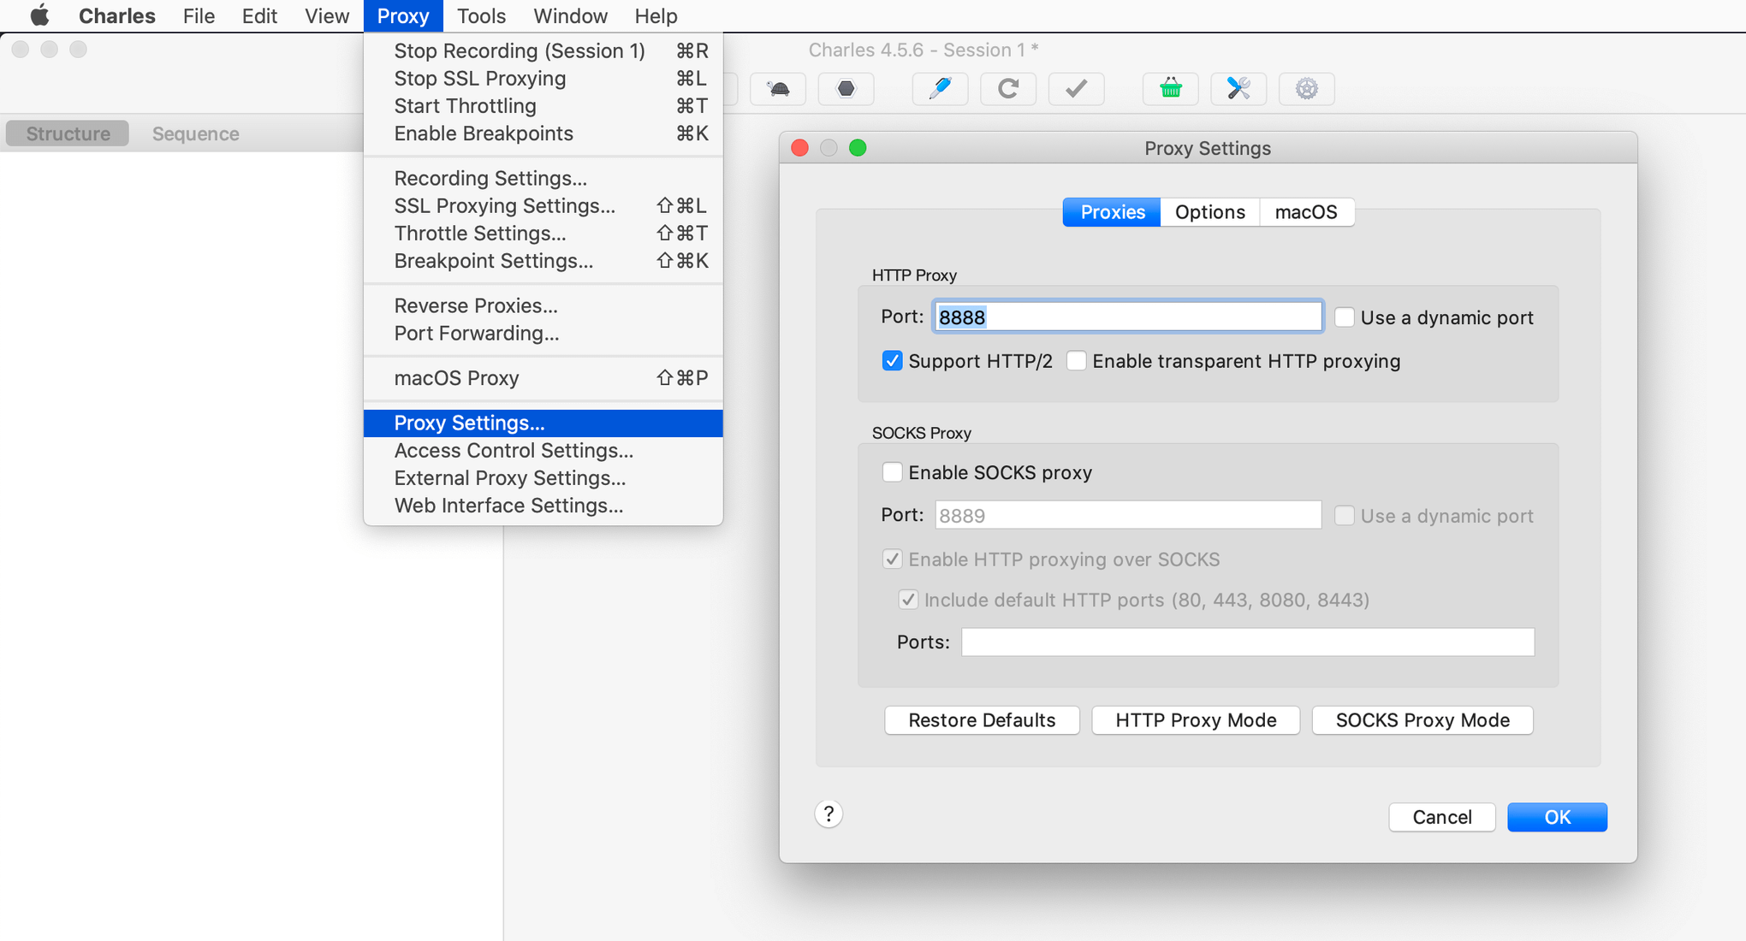Click HTTP Proxy Mode button
Screen dimensions: 1746x941
(x=1196, y=720)
